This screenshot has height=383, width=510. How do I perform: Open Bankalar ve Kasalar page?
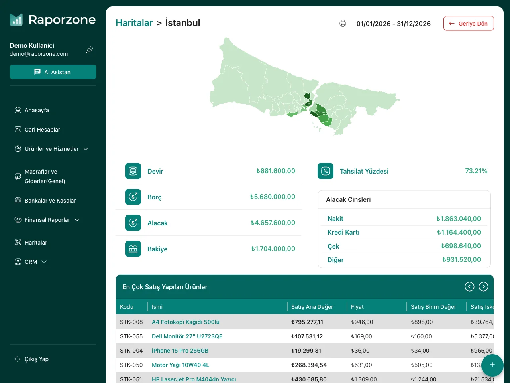[50, 201]
